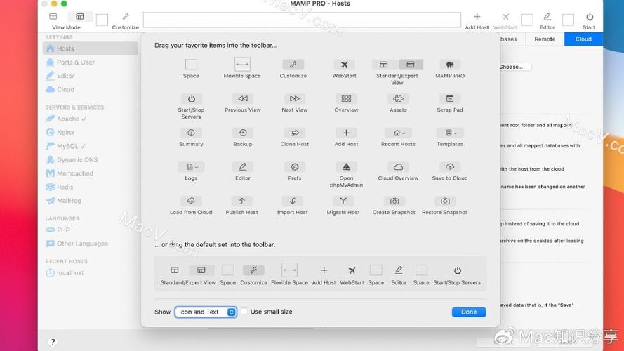
Task: Click the Choose... button
Action: [515, 67]
